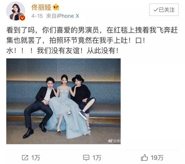Open 佟丽娅's profile avatar

click(x=16, y=11)
